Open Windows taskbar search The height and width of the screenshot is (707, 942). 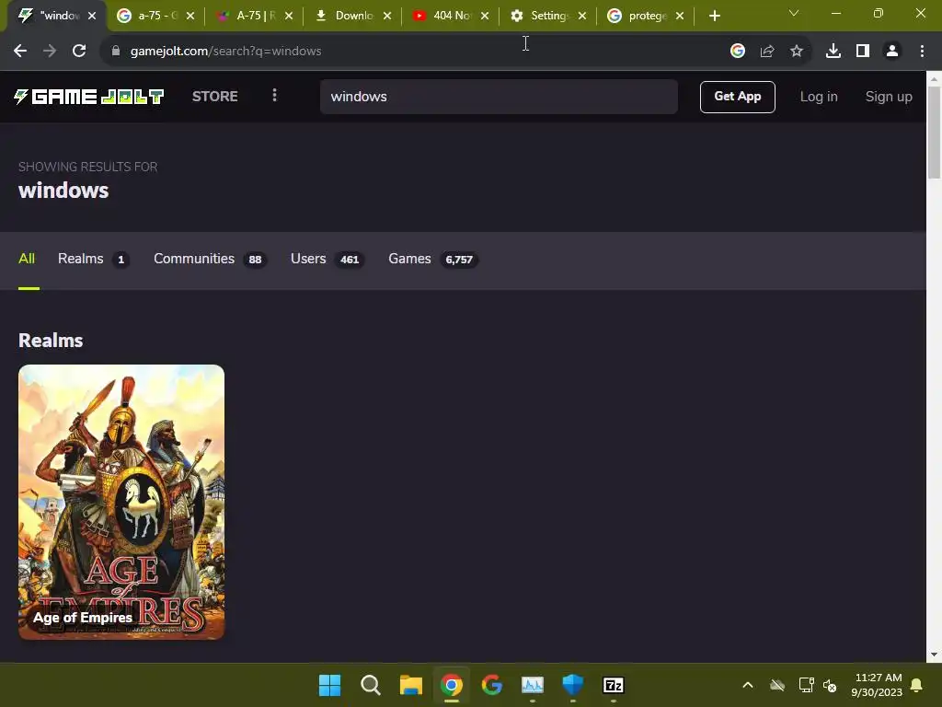370,685
